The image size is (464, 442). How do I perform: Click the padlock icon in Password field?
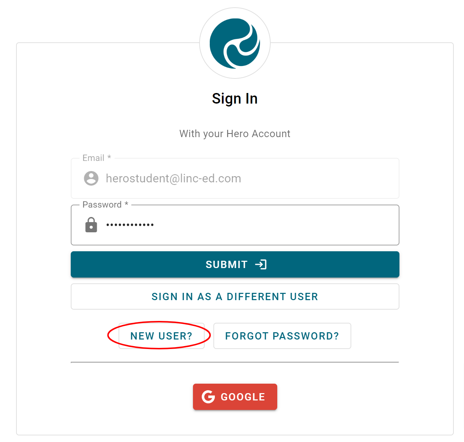[91, 225]
